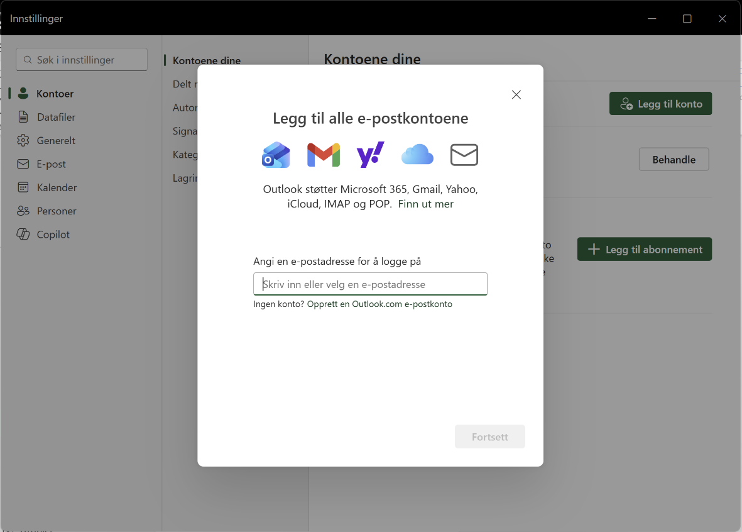This screenshot has height=532, width=742.
Task: Click the search magnifier icon
Action: (28, 60)
